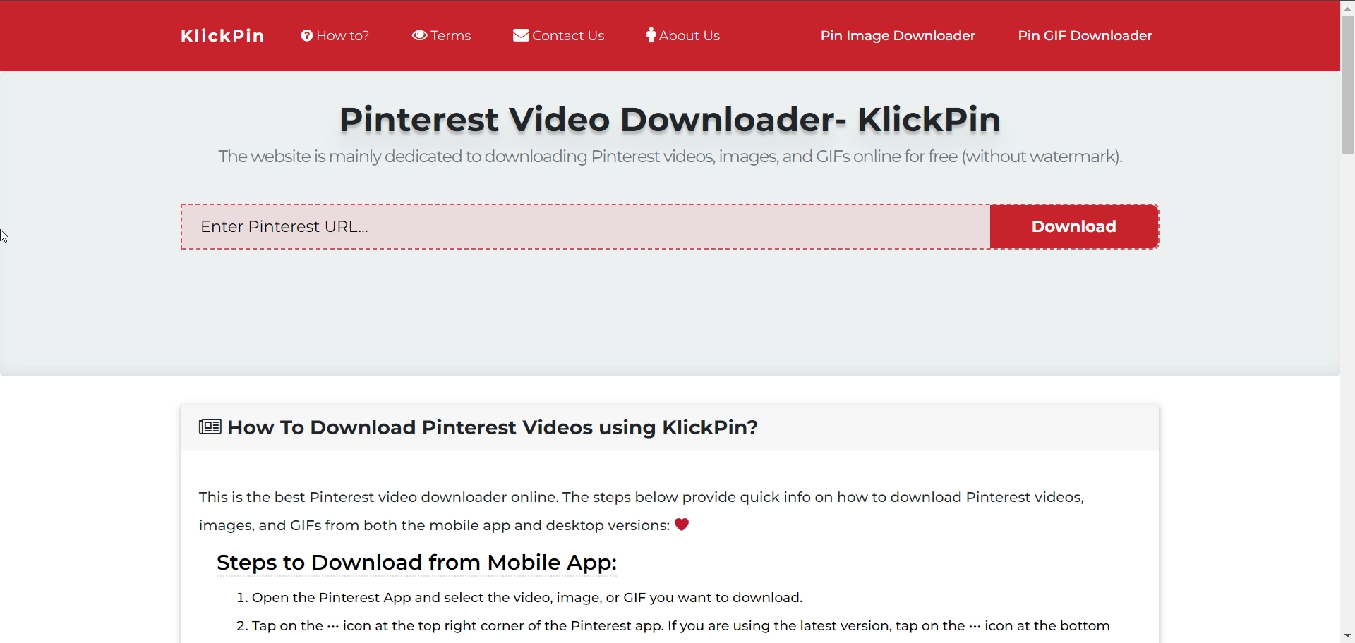Open the Pin GIF Downloader

1085,35
